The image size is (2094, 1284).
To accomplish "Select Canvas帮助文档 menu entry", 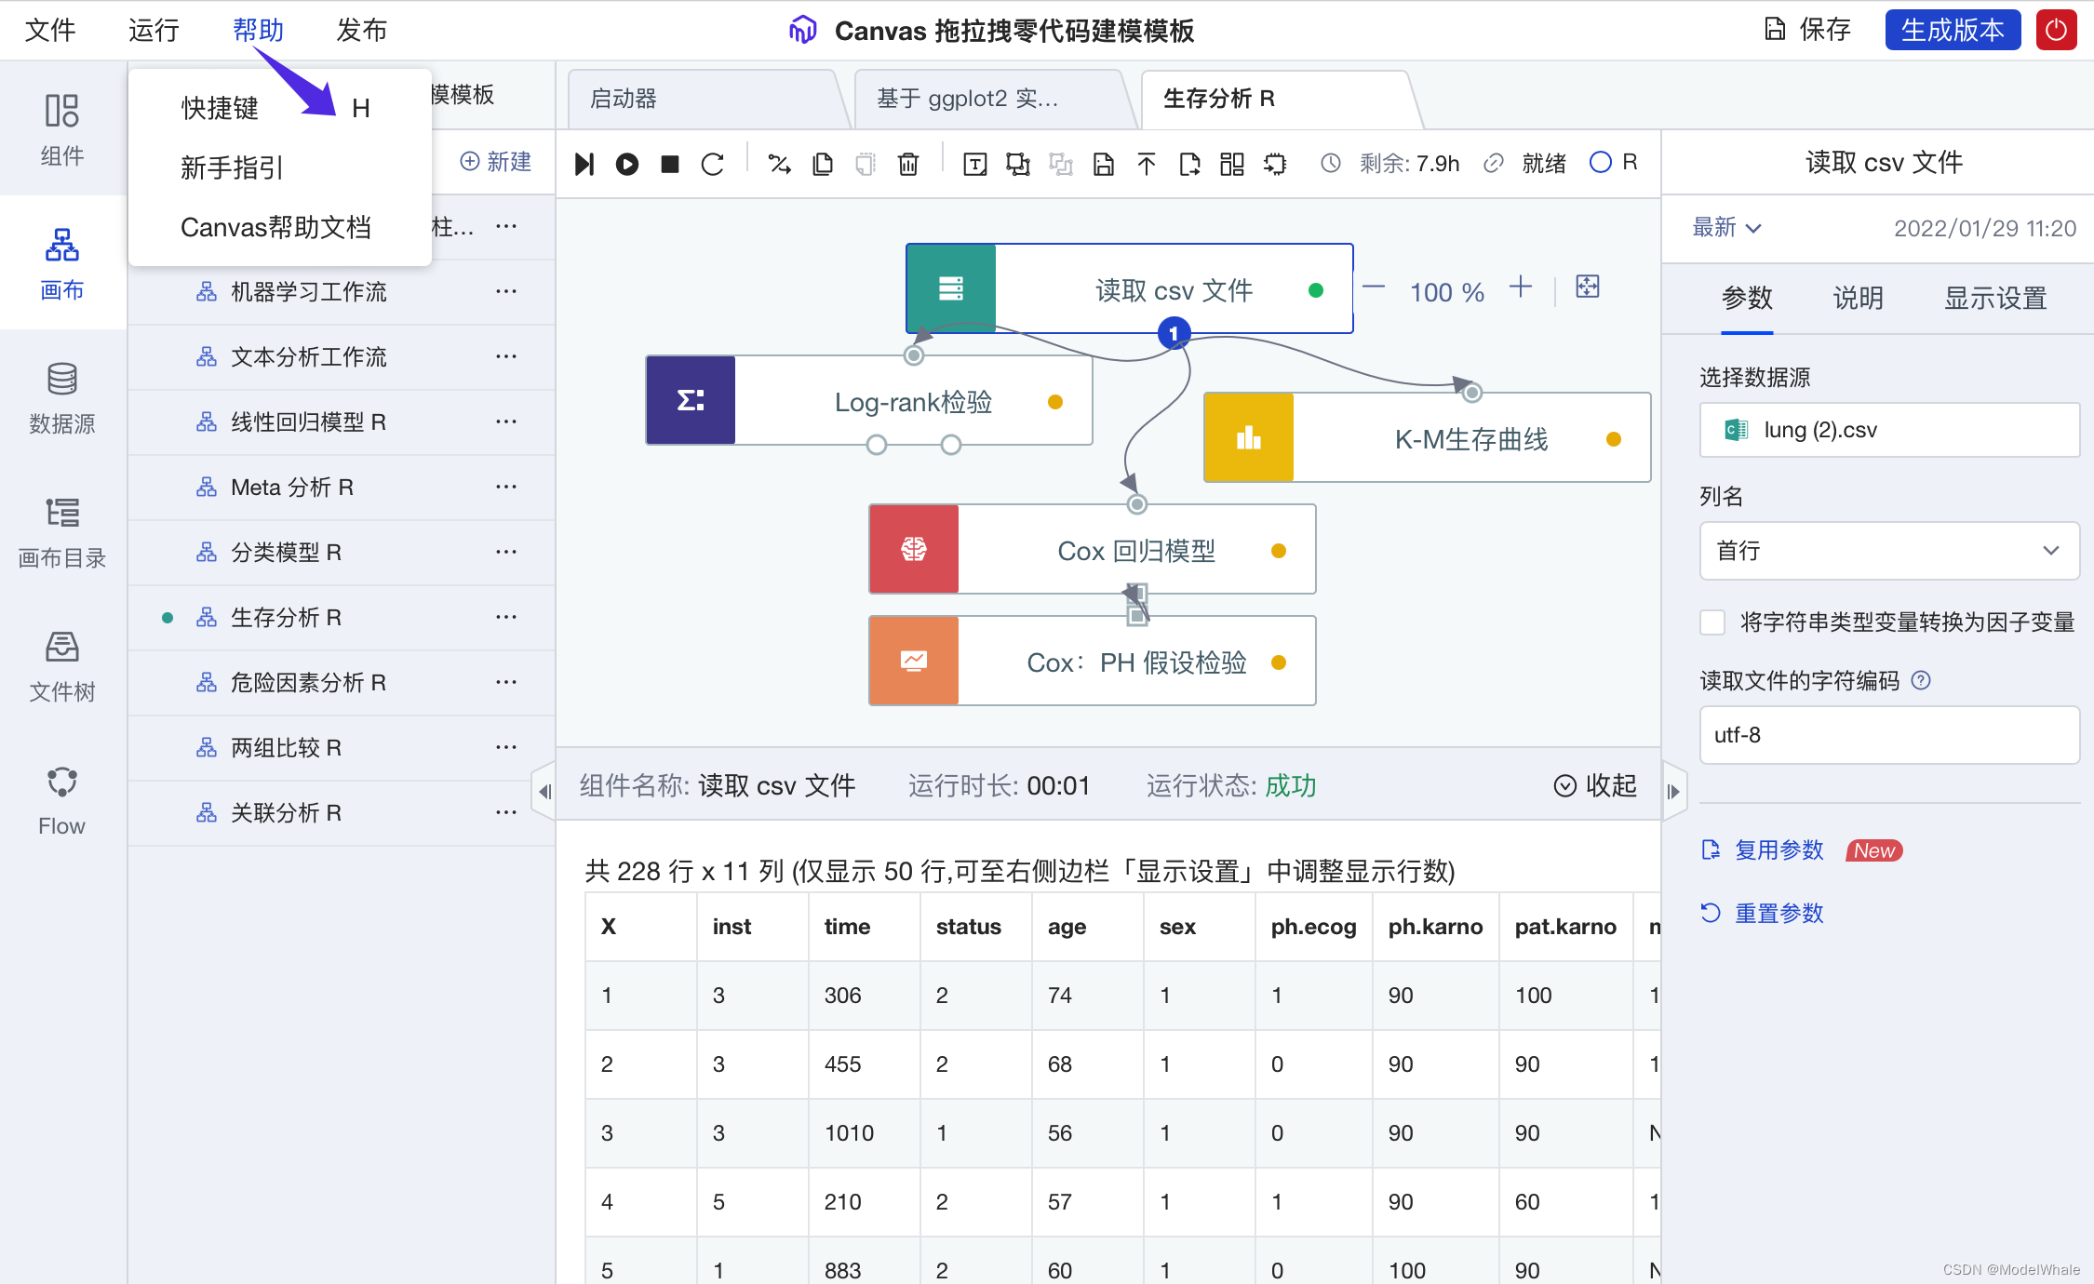I will tap(275, 227).
